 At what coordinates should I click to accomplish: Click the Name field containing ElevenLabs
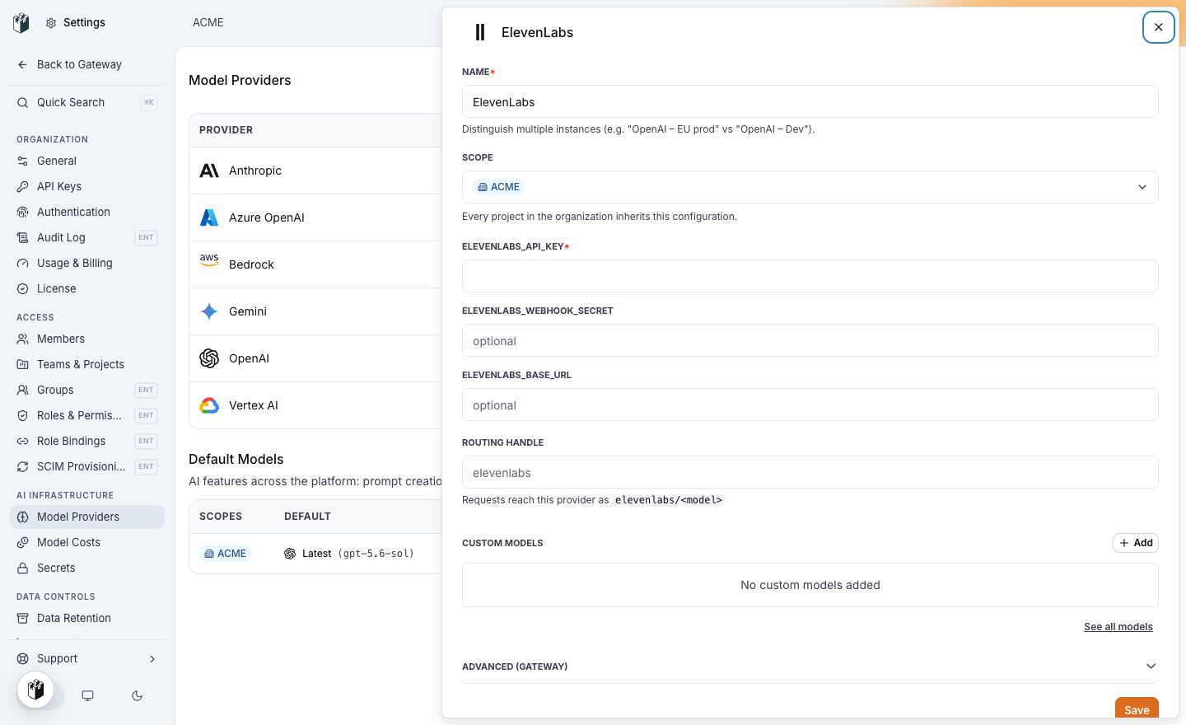810,101
